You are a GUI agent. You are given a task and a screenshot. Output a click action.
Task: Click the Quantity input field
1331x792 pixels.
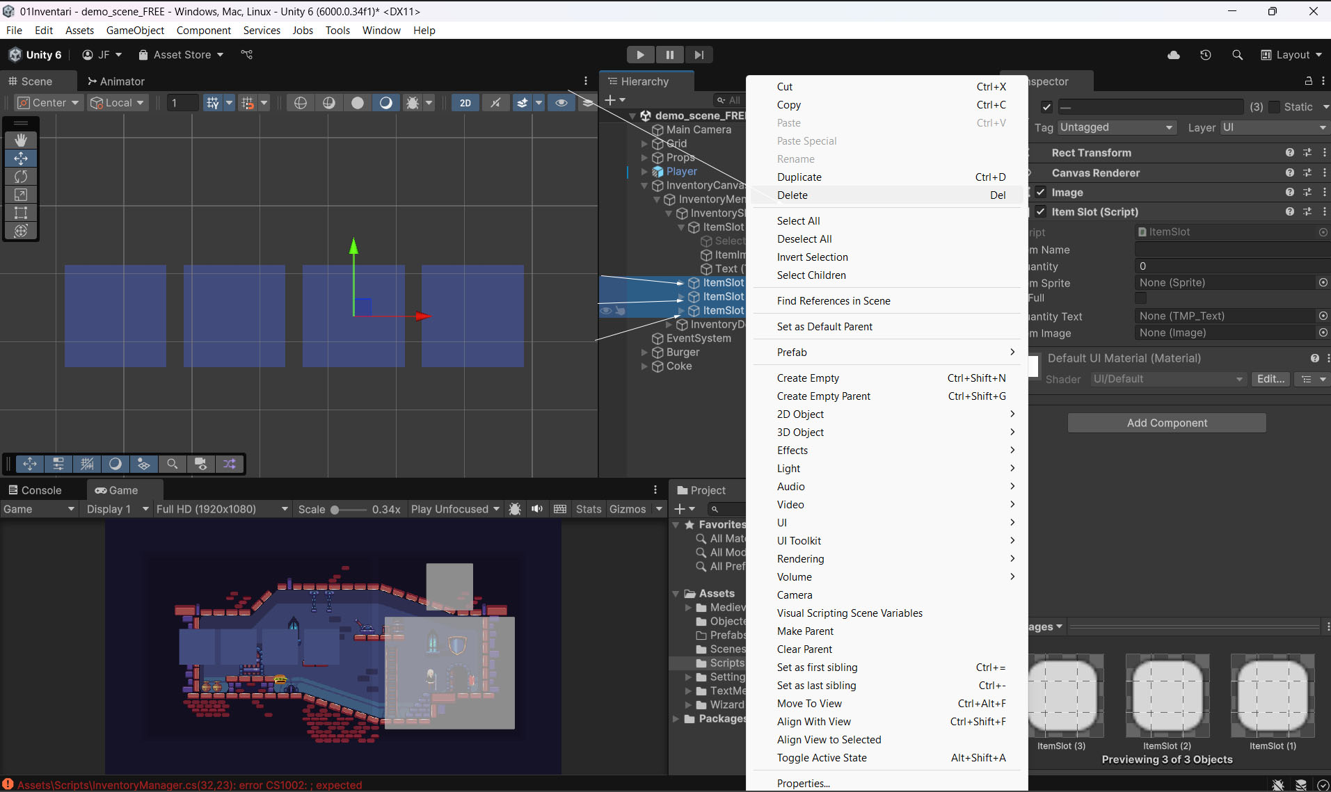[1232, 266]
